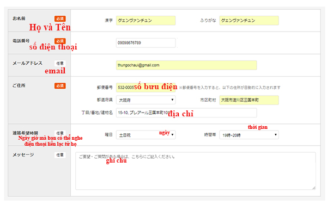Click the ふりがな field label
The width and height of the screenshot is (327, 205).
(208, 21)
